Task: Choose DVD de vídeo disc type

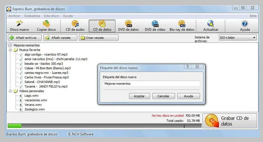Action: [155, 26]
